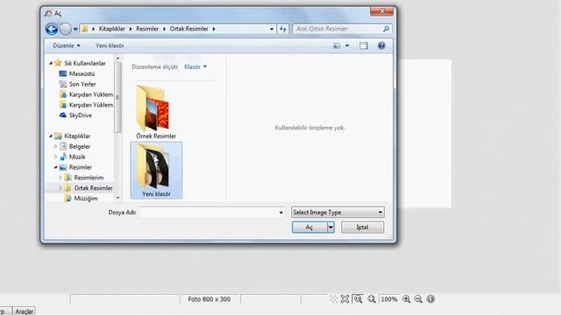Select the Yeni klasör folder thumbnail
Screen dimensions: 561x315
(156, 170)
